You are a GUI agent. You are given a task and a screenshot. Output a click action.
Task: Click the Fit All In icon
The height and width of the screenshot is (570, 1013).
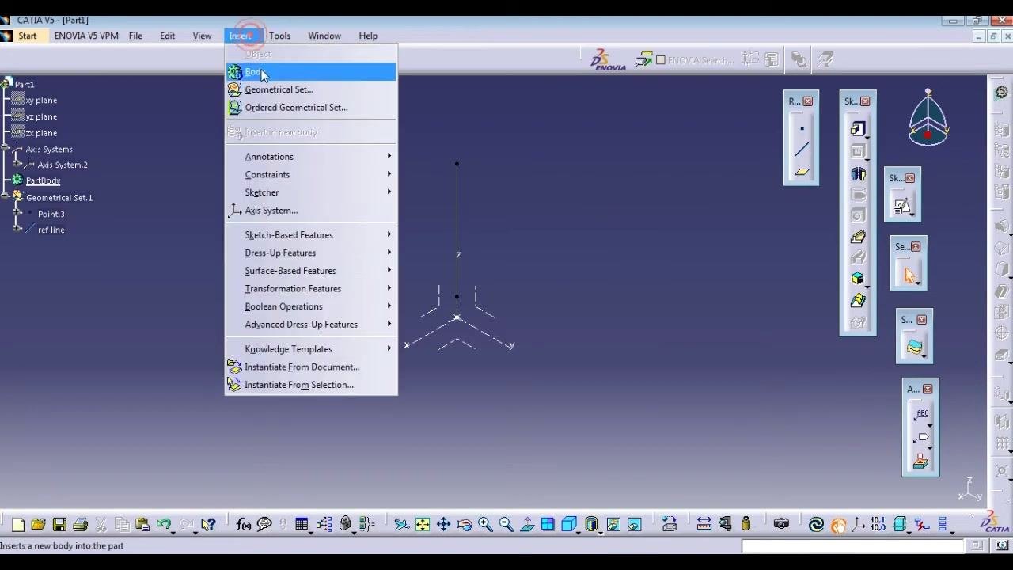[423, 524]
